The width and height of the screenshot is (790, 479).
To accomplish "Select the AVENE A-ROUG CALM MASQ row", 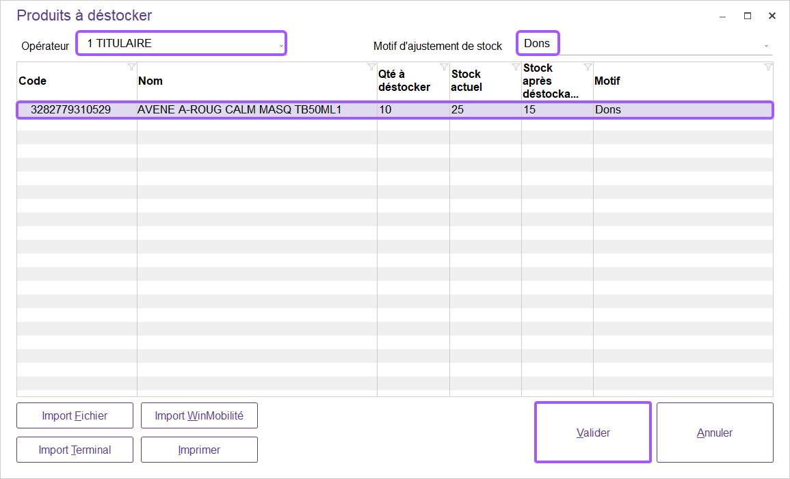I will click(239, 109).
